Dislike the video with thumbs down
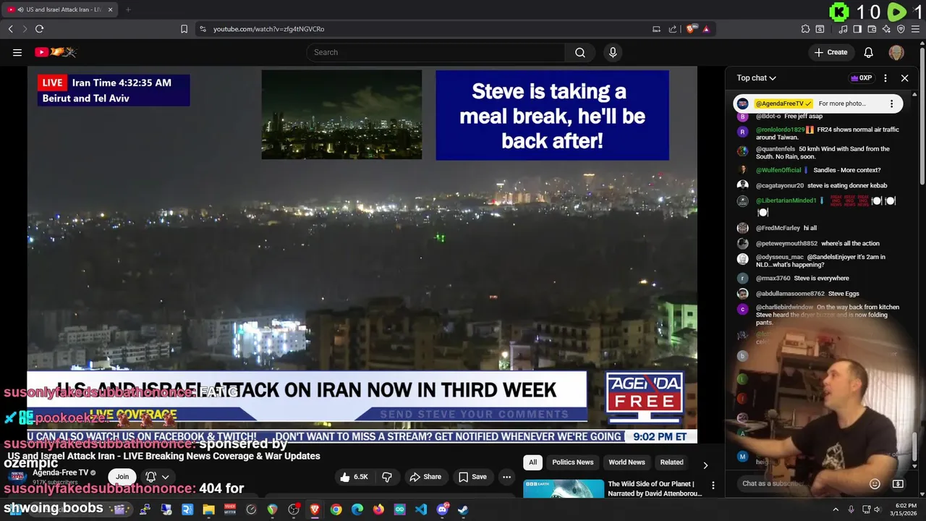926x521 pixels. pyautogui.click(x=388, y=477)
